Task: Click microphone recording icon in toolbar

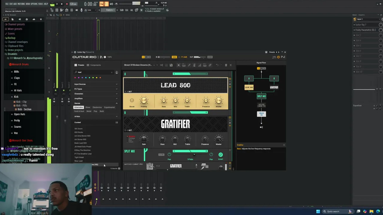Action: pyautogui.click(x=81, y=10)
